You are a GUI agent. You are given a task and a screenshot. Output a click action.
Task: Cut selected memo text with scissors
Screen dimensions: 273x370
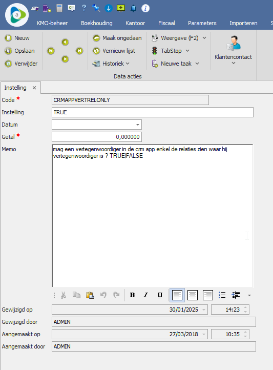point(63,295)
